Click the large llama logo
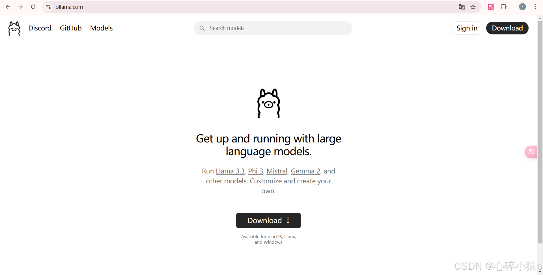The width and height of the screenshot is (543, 275). (x=269, y=103)
